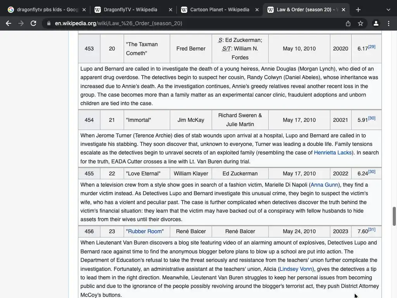Click Ed Zuckerman writer in "Love Eternal" row

pos(240,173)
